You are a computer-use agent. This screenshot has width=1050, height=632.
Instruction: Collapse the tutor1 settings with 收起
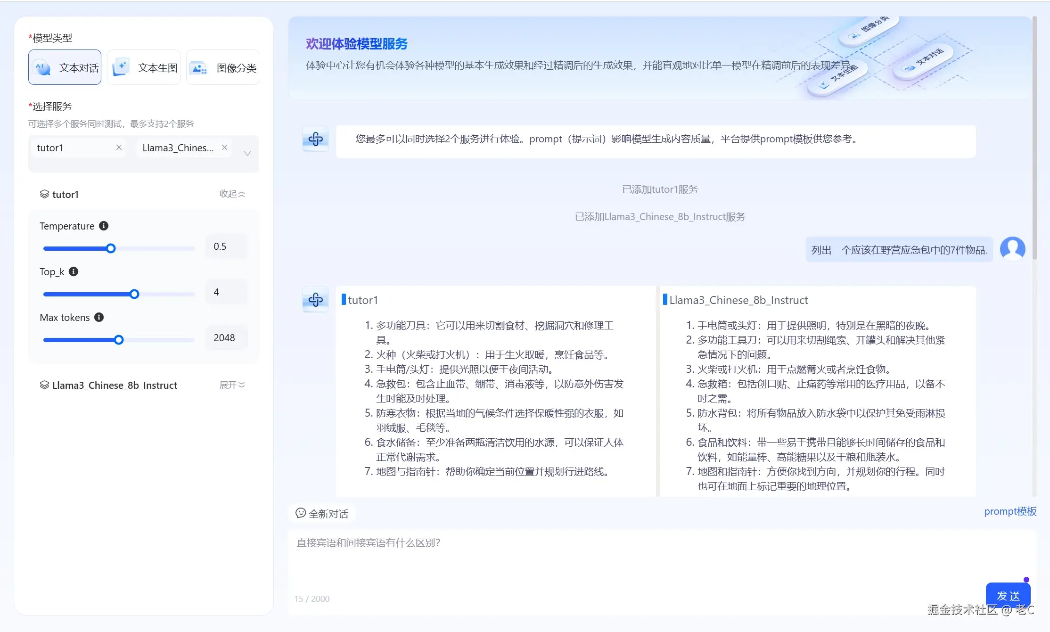[232, 194]
